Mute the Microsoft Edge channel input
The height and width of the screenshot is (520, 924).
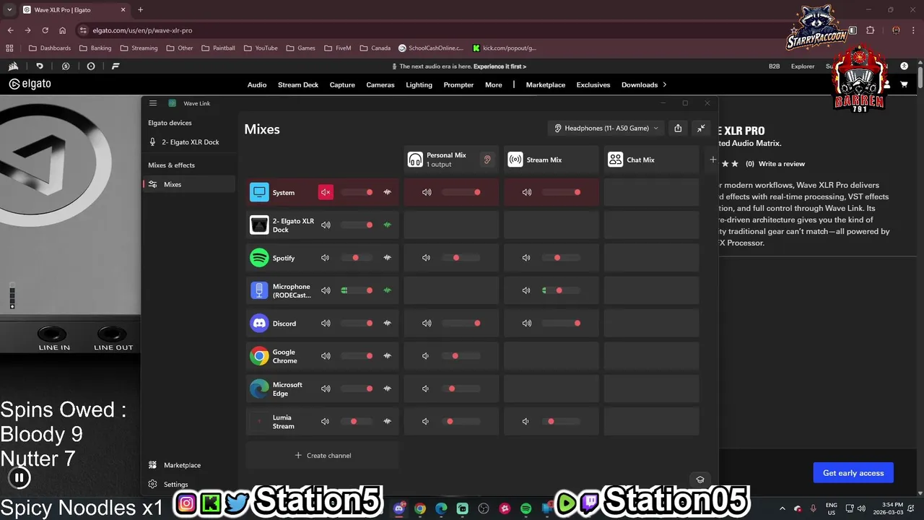[326, 389]
